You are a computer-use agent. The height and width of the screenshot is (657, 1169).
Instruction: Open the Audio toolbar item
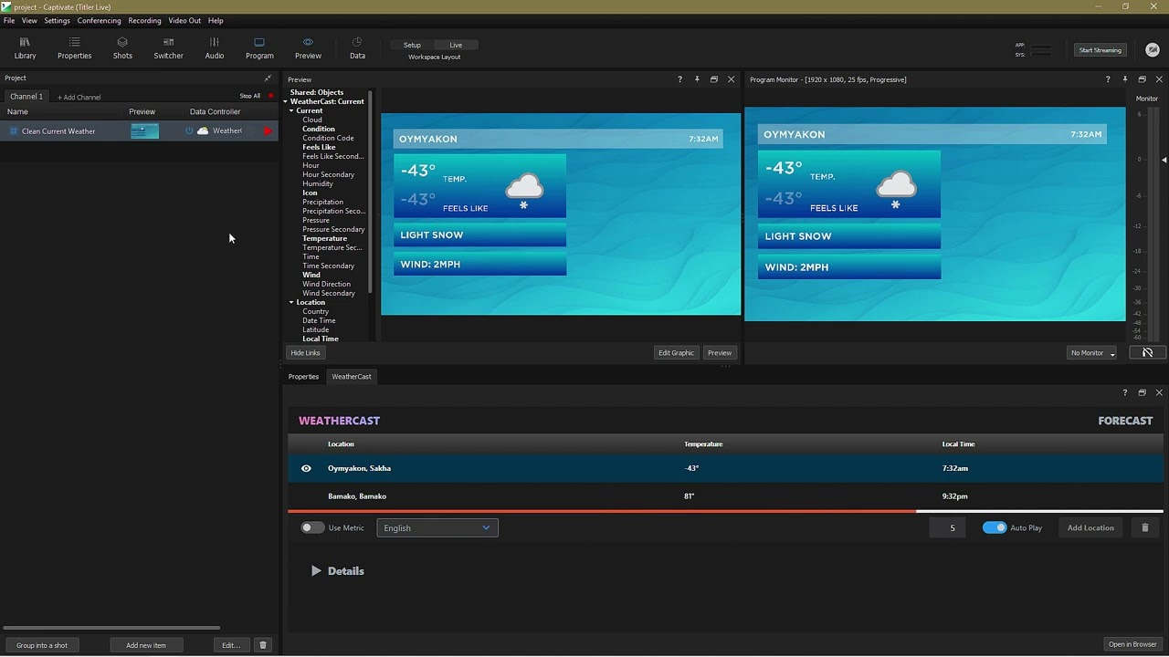pos(215,48)
